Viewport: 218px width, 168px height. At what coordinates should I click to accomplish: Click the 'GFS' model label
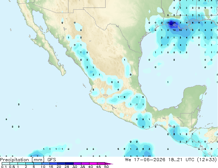click(52, 160)
